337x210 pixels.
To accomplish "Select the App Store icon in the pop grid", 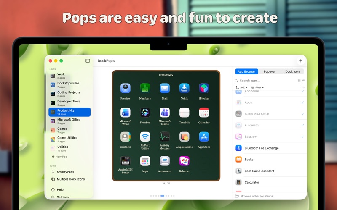I will pyautogui.click(x=204, y=137).
